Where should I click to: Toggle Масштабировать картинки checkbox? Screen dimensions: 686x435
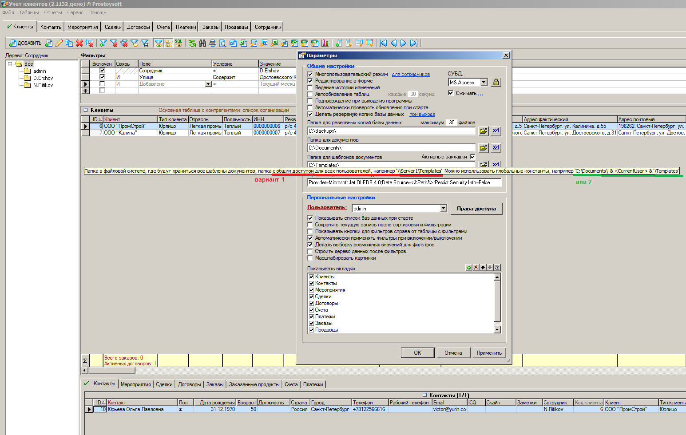pos(310,258)
